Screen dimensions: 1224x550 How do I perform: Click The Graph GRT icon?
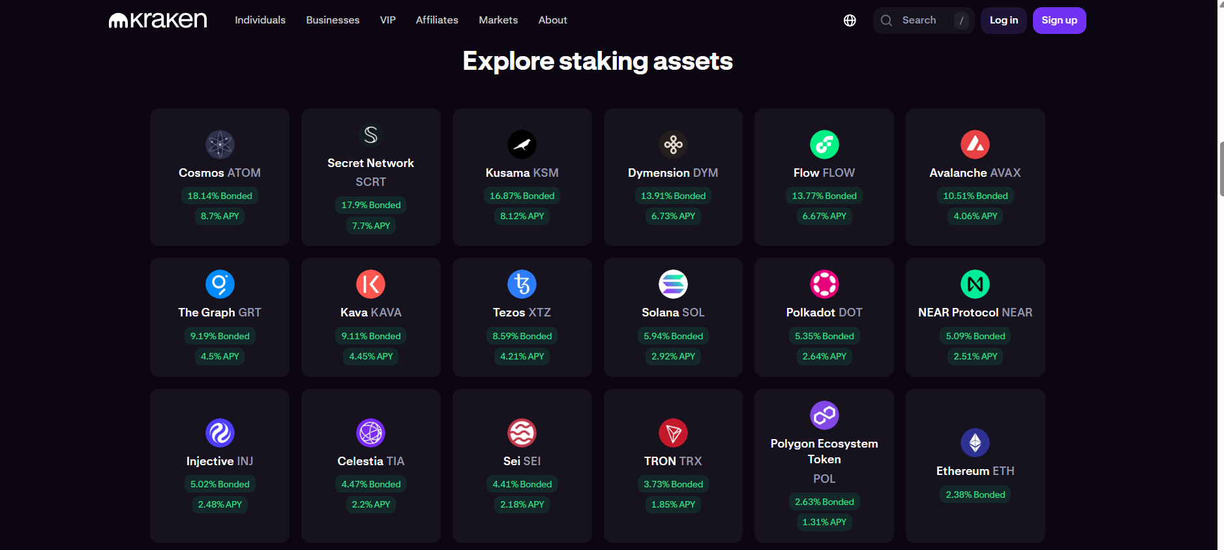pos(220,284)
